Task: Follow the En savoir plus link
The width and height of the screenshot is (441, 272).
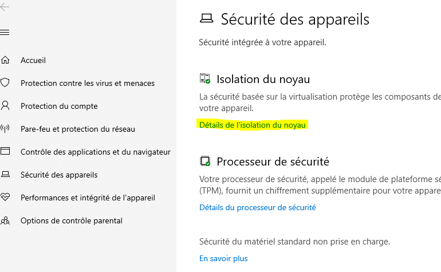Action: tap(223, 258)
